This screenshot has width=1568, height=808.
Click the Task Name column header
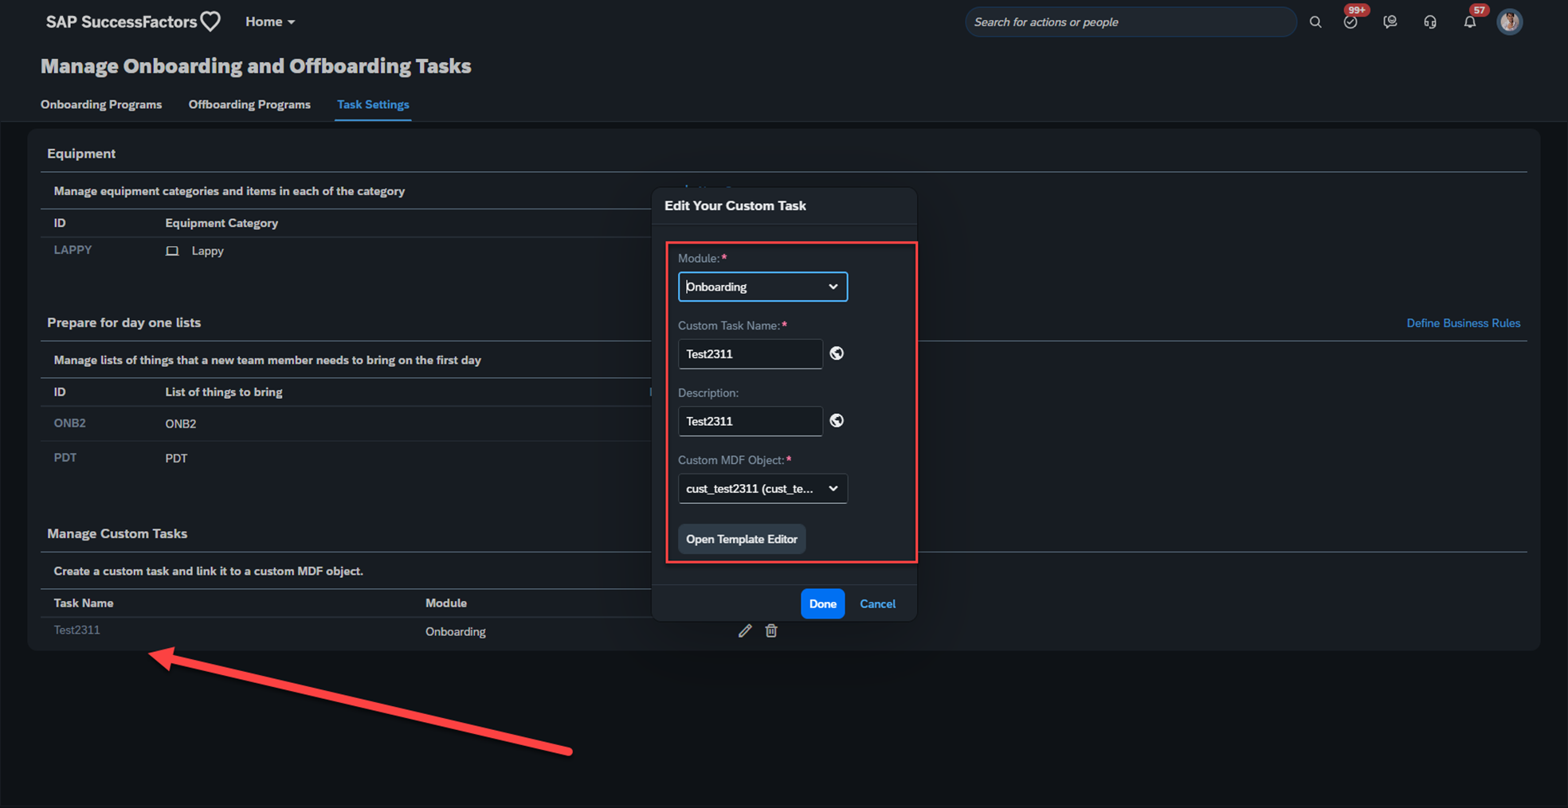[x=84, y=603]
